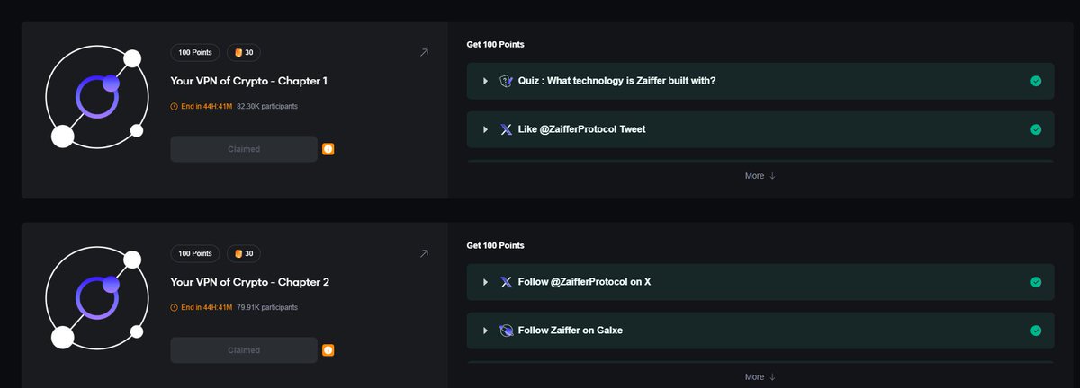Click orange info icon beside Chapter 2 Claimed
Image resolution: width=1080 pixels, height=388 pixels.
(328, 350)
